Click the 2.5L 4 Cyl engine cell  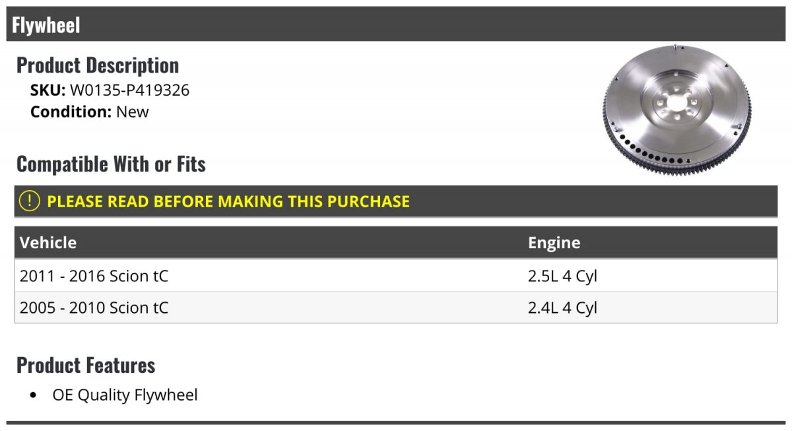pos(562,276)
